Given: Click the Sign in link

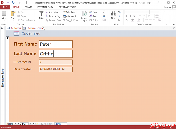Looking at the screenshot, I should tap(167, 7).
